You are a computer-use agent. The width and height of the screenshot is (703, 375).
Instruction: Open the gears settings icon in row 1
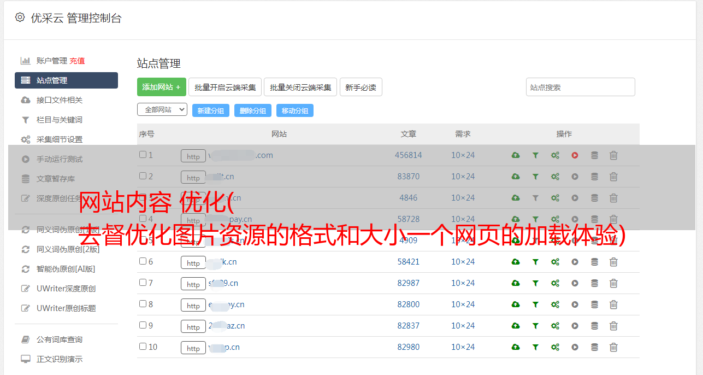555,155
